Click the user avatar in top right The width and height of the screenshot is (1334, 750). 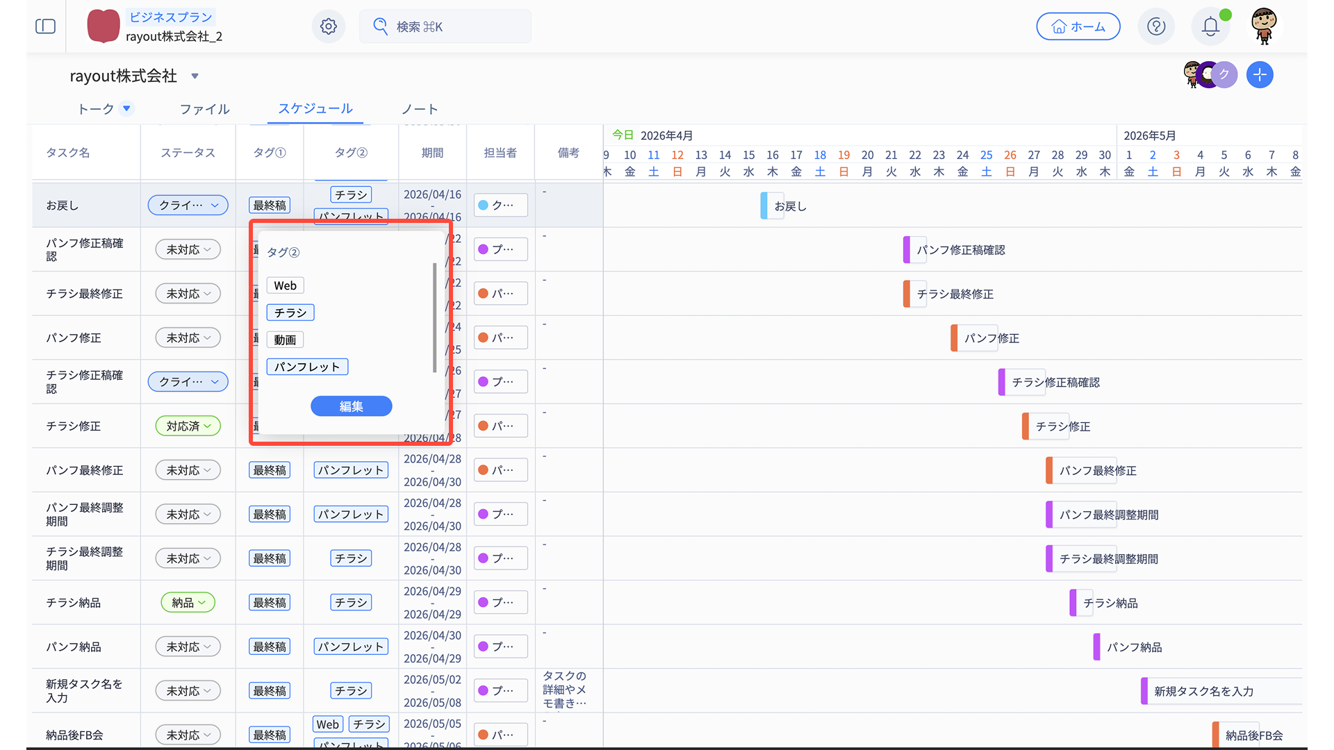1264,26
